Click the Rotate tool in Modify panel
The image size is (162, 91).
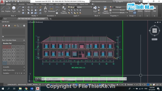click(32, 7)
